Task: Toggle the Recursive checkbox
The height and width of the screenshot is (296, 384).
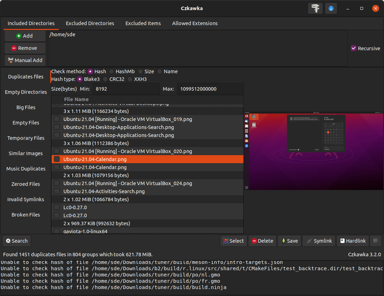Action: click(x=354, y=48)
